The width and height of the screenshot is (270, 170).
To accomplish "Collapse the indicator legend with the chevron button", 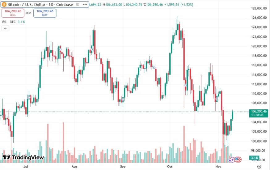I will point(5,28).
